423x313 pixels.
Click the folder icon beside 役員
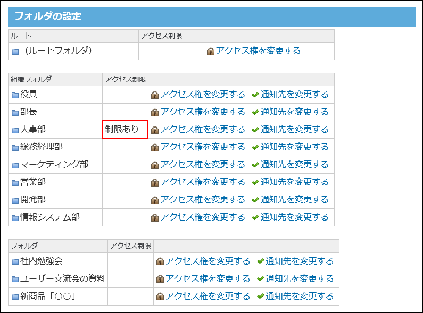[x=15, y=95]
